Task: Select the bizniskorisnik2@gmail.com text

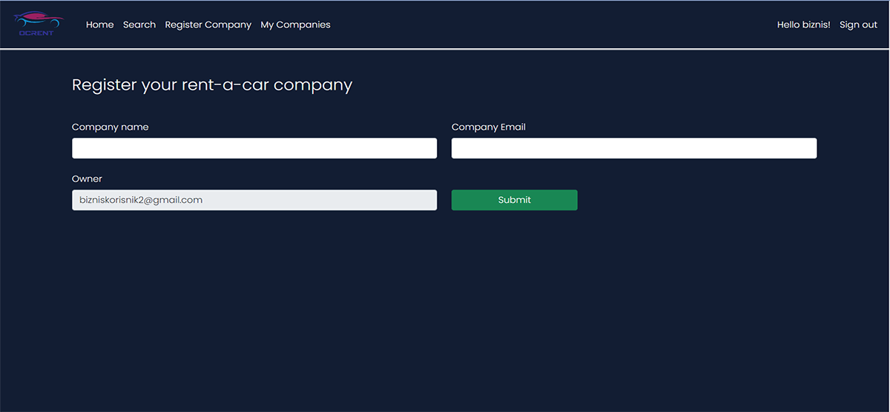Action: [141, 200]
